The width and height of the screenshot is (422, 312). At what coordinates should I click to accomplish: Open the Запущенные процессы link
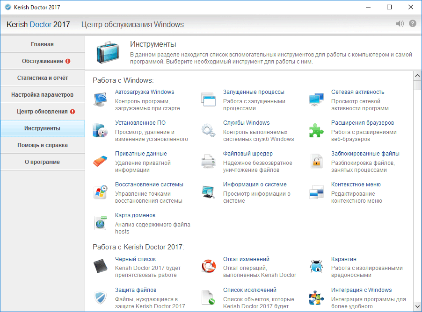(254, 92)
